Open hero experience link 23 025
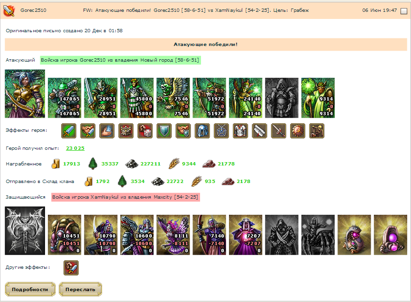The height and width of the screenshot is (302, 411). [75, 148]
